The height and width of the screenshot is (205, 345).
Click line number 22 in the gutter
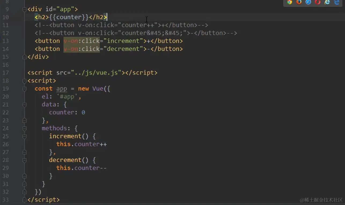pos(6,113)
